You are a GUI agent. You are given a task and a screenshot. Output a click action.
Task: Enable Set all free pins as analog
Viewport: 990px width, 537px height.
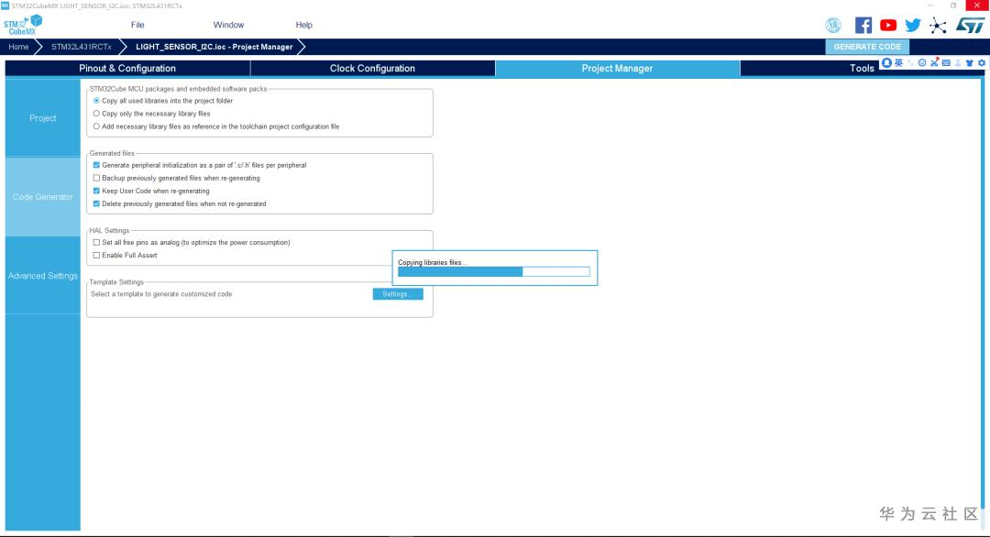pyautogui.click(x=96, y=242)
